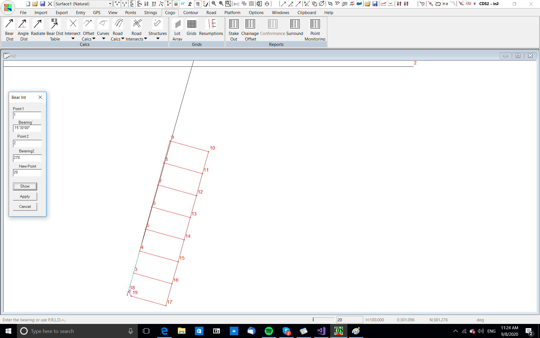Select the Bear Dist tool

[x=9, y=24]
